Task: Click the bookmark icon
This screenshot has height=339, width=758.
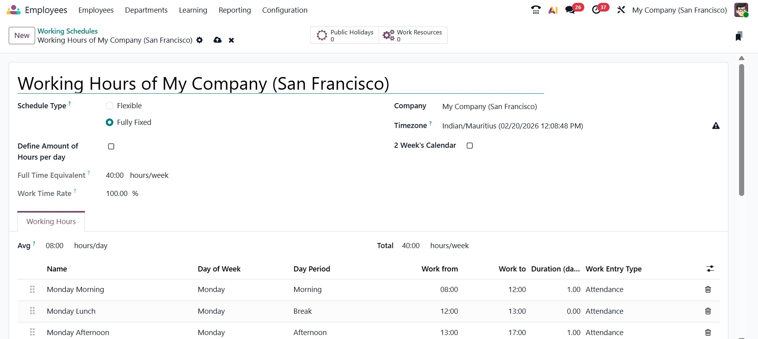Action: click(x=739, y=36)
